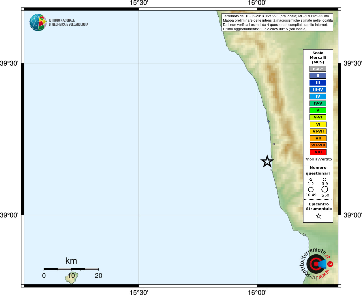Image resolution: width=362 pixels, height=295 pixels.
Task: Click the km scale bar label
Action: click(x=71, y=261)
